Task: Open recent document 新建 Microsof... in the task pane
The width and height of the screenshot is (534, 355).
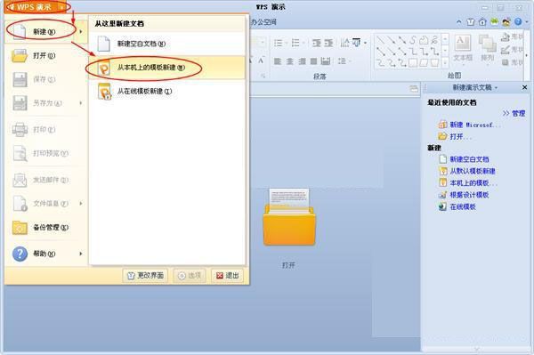Action: (x=475, y=125)
